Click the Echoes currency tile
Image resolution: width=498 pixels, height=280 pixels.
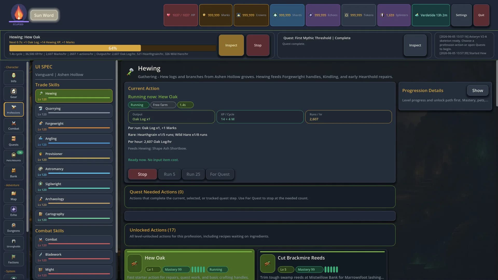tap(323, 15)
